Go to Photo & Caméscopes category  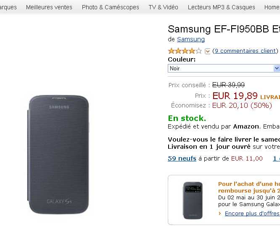(111, 7)
